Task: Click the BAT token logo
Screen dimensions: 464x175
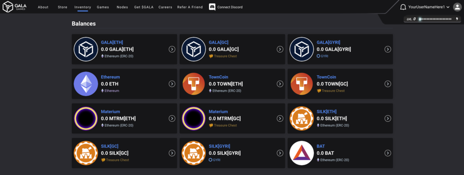Action: pos(302,153)
